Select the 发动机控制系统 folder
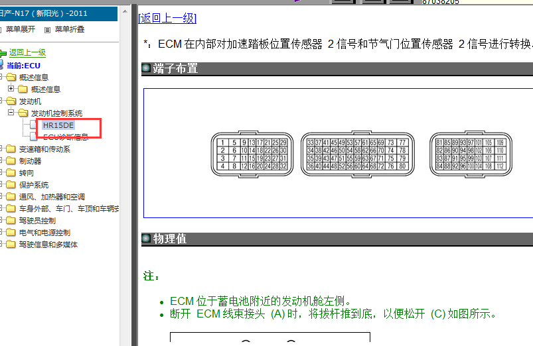 [57, 113]
